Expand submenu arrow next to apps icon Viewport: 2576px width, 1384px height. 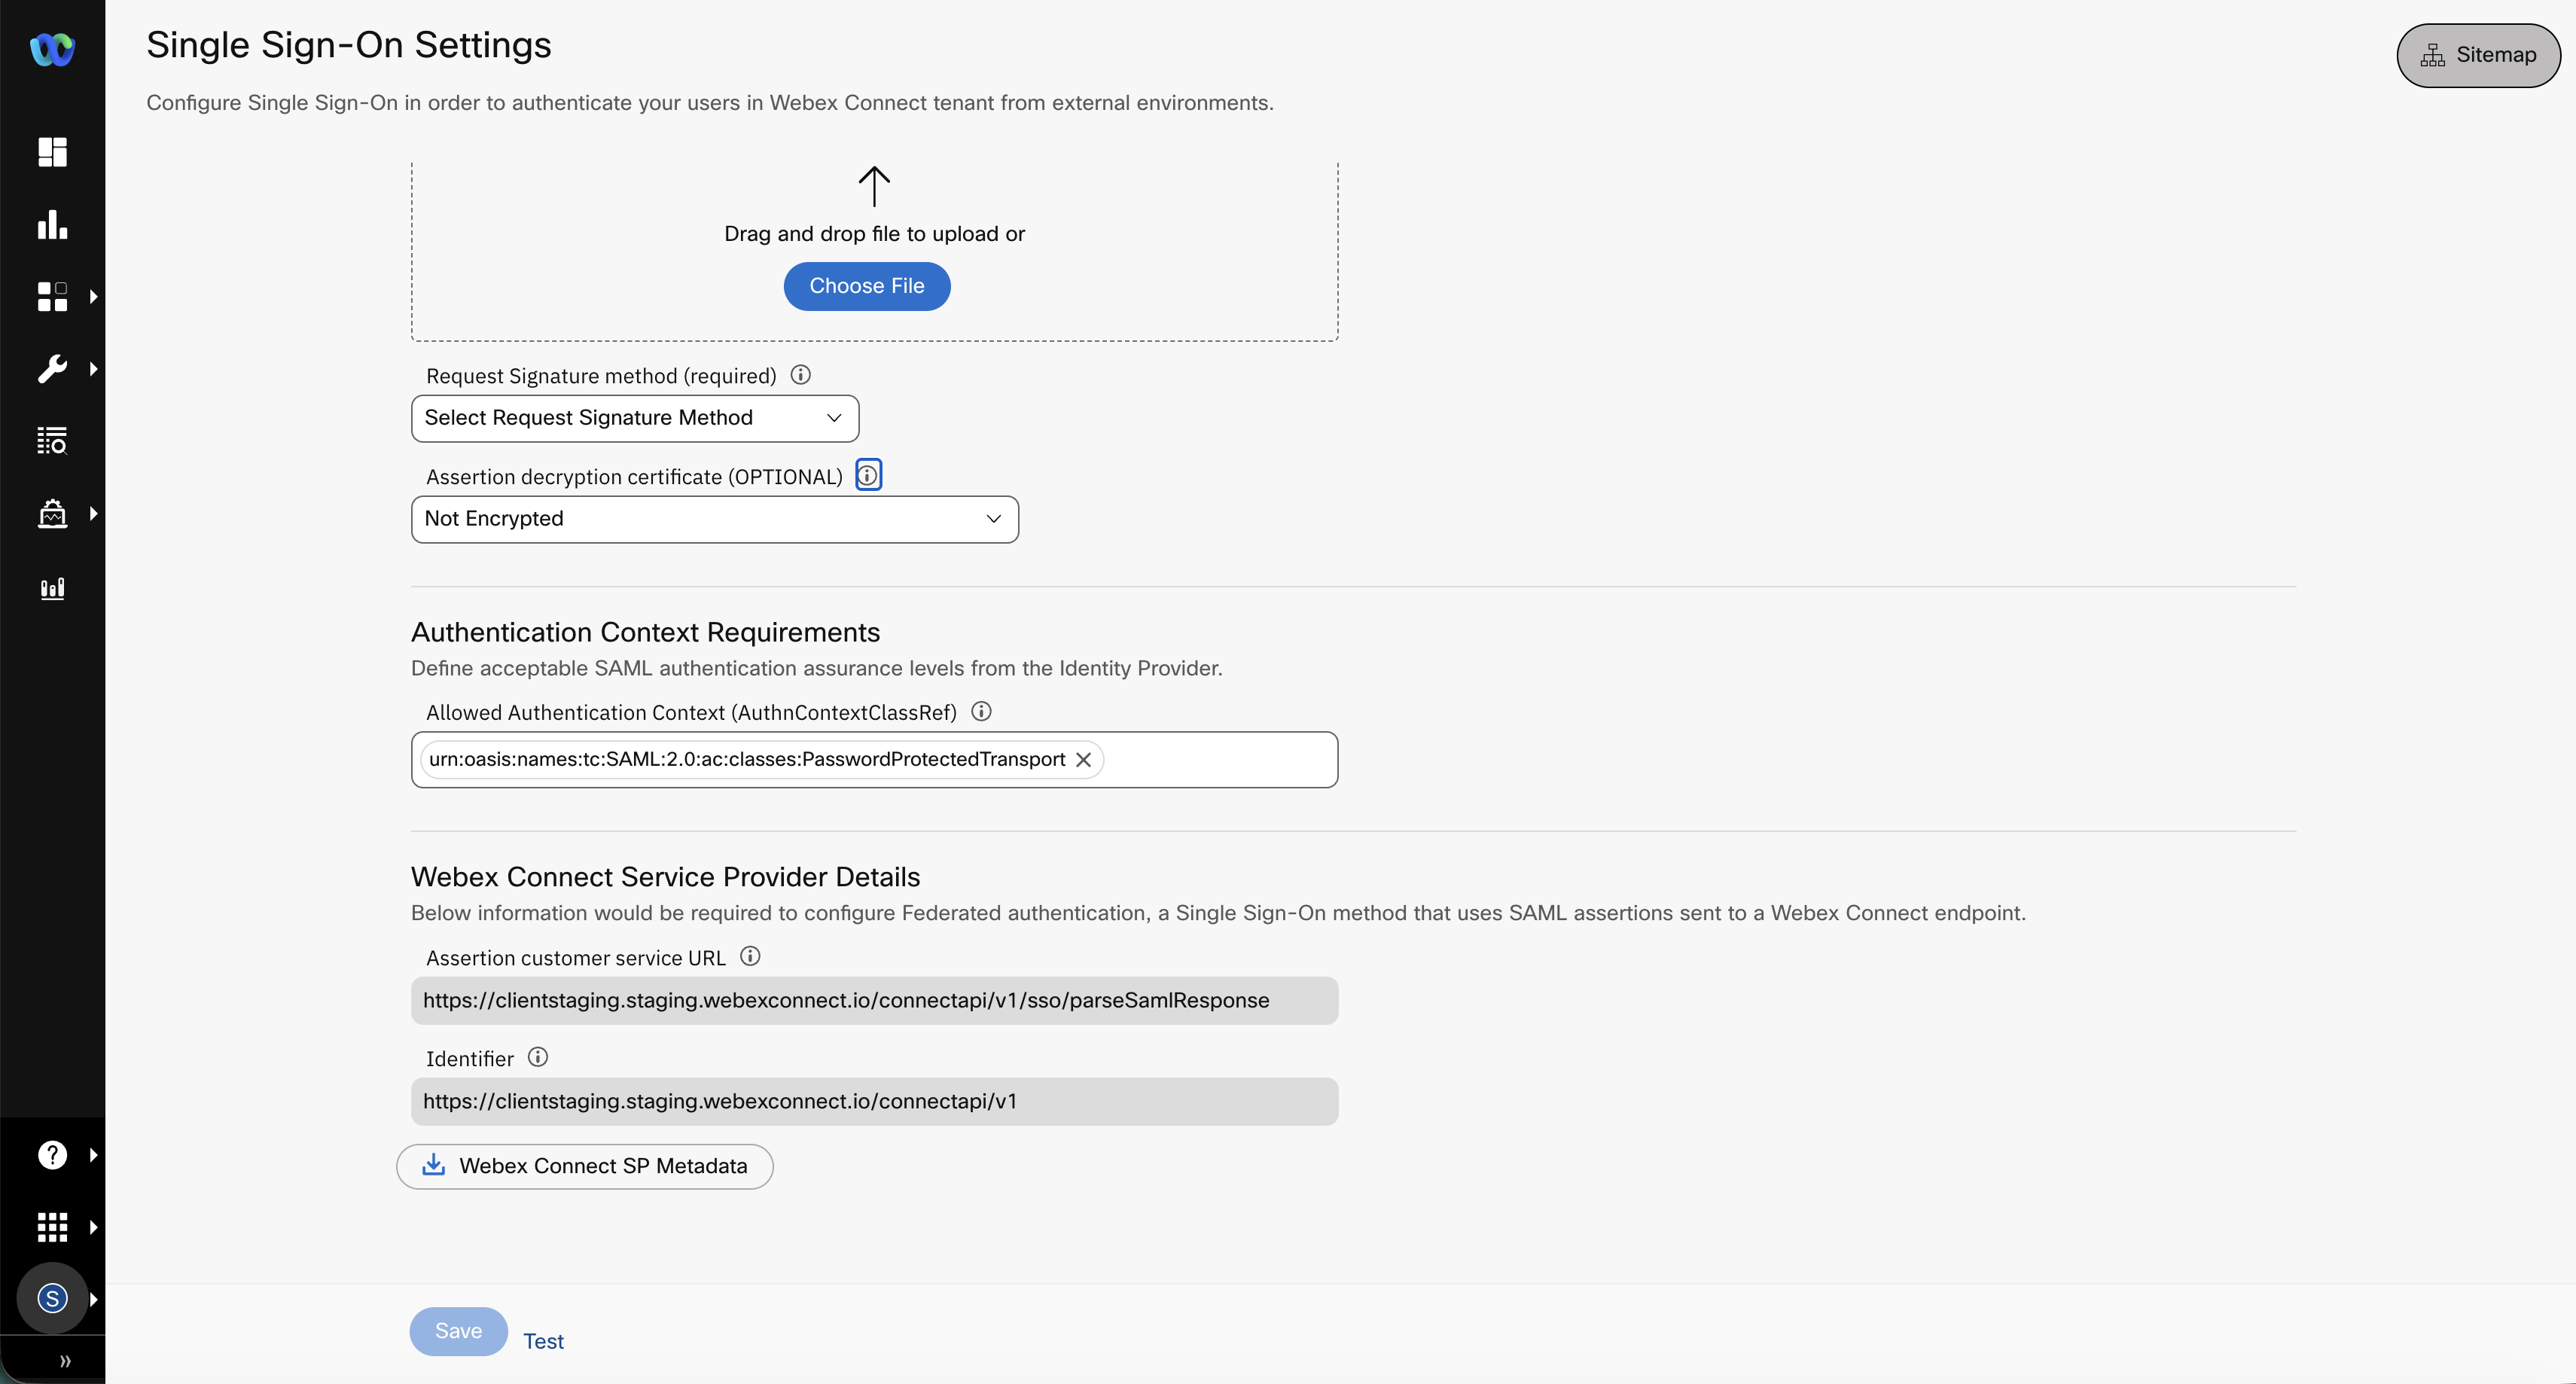click(93, 297)
